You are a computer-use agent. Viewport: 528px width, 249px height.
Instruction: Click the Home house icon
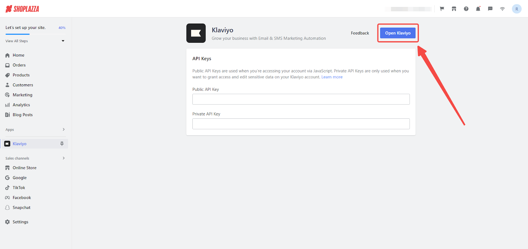point(7,55)
